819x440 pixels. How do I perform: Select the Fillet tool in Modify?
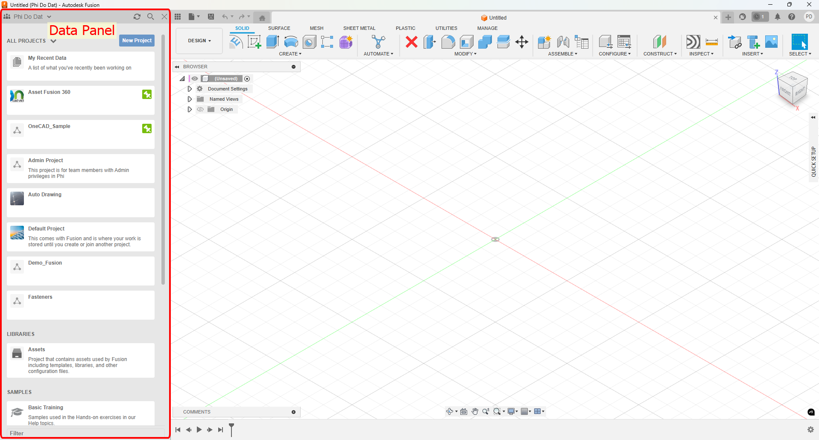(448, 42)
